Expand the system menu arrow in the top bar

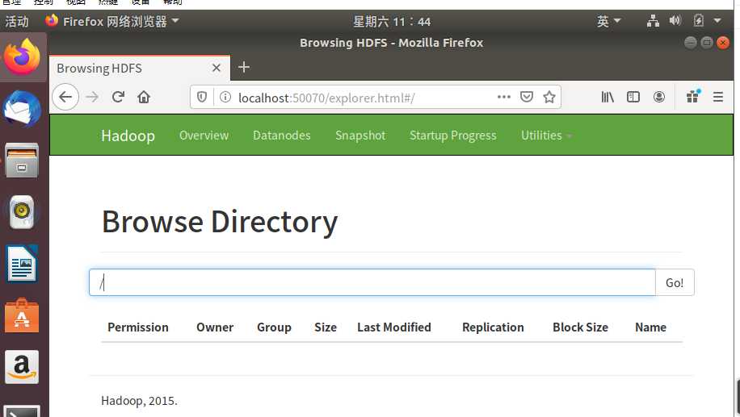717,21
